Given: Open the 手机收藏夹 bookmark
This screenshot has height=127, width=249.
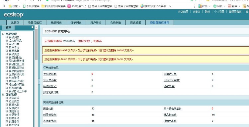Looking at the screenshot, I should click(x=31, y=6).
